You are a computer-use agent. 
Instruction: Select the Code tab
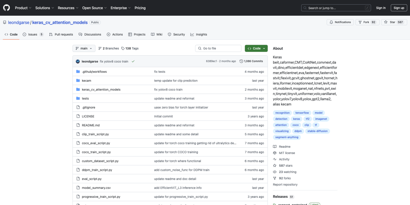(x=11, y=35)
